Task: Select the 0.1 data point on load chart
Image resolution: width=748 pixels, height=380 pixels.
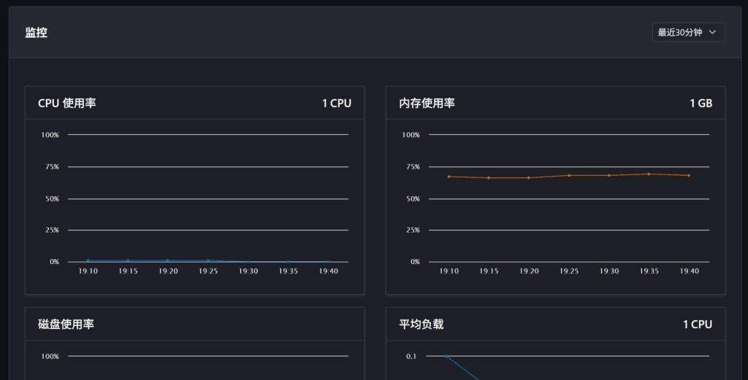Action: [446, 356]
